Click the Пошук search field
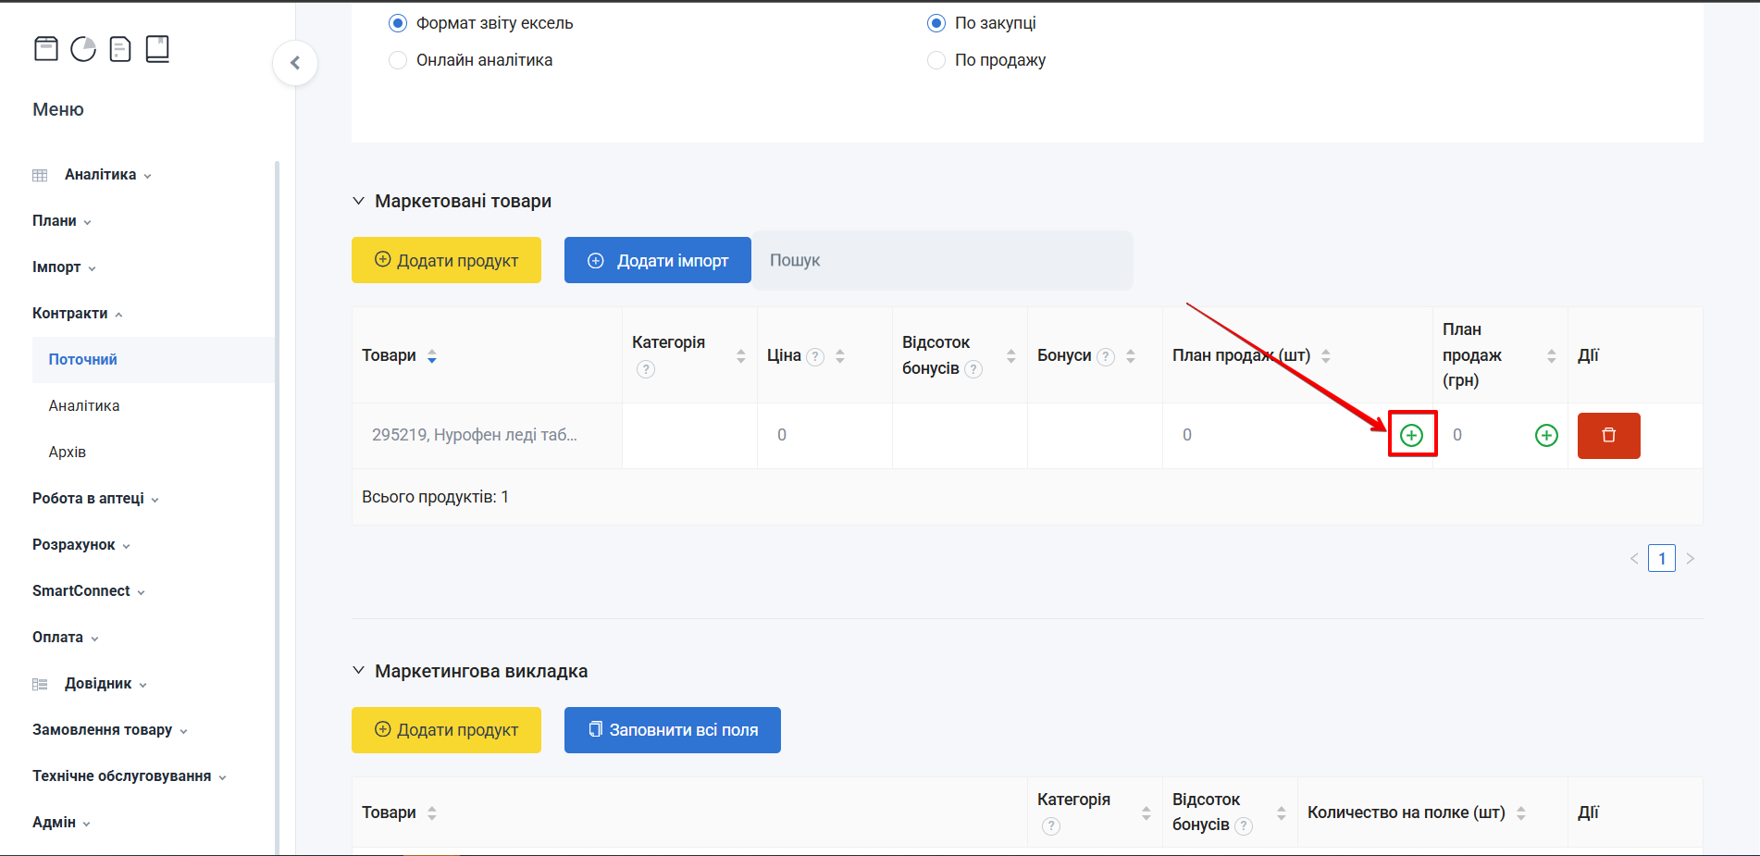The width and height of the screenshot is (1760, 856). [x=942, y=261]
